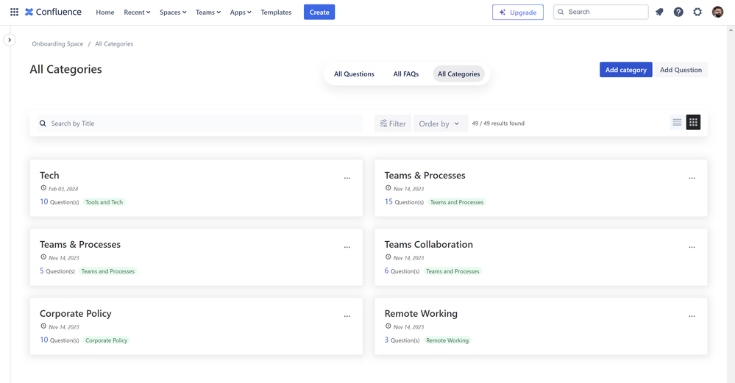Screen dimensions: 735x383
Task: Click the Feb 03, 2024 date
Action: pyautogui.click(x=63, y=189)
